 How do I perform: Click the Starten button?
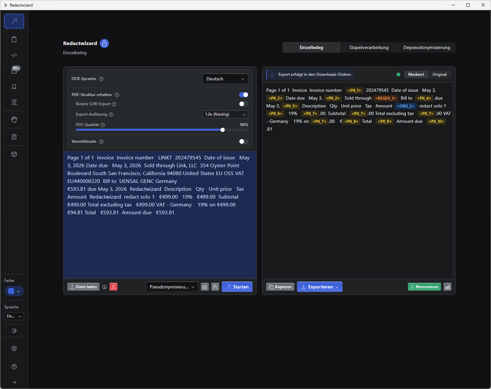tap(237, 287)
